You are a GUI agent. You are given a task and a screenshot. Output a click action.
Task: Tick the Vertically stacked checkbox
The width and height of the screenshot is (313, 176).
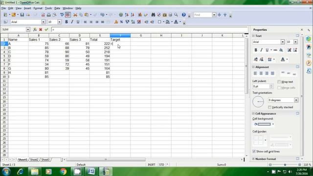269,107
